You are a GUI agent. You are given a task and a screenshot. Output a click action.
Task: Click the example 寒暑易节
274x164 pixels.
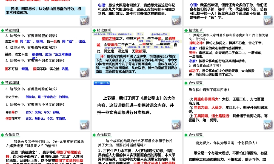pyautogui.click(x=12, y=112)
